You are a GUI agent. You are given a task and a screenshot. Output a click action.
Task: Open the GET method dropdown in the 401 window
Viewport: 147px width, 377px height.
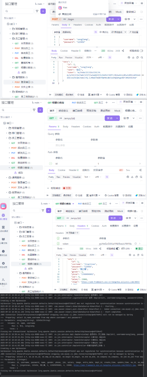[x=53, y=118]
